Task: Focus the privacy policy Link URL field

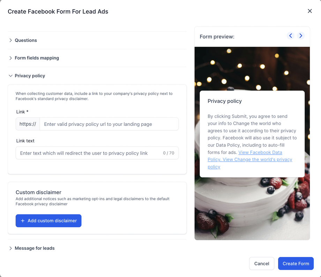Action: pos(109,124)
